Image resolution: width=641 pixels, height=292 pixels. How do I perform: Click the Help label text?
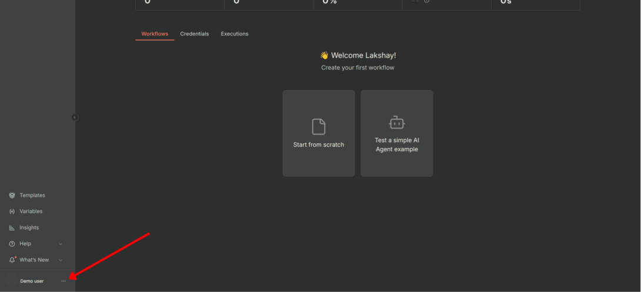[x=25, y=244]
